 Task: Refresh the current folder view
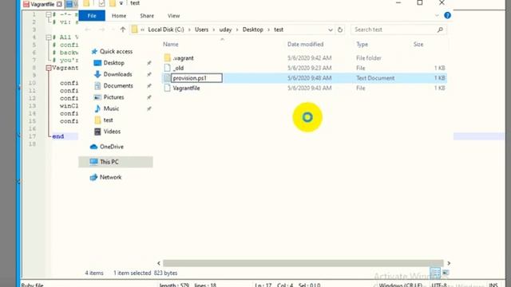[x=340, y=29]
